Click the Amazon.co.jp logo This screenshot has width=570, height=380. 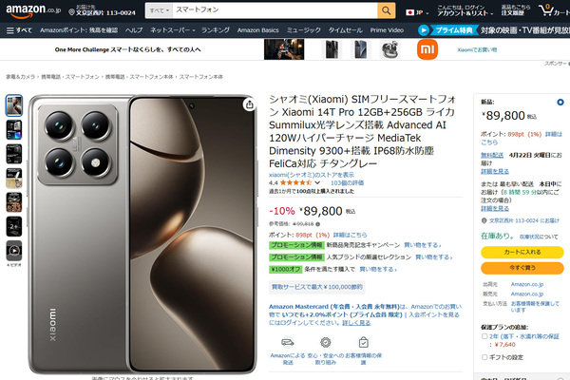coord(33,10)
